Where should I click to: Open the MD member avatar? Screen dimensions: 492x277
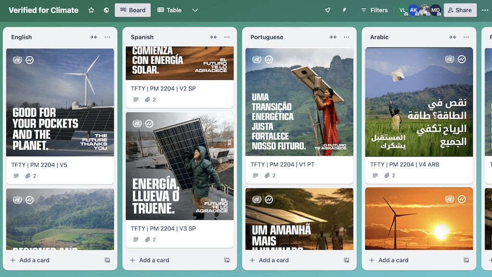[435, 10]
